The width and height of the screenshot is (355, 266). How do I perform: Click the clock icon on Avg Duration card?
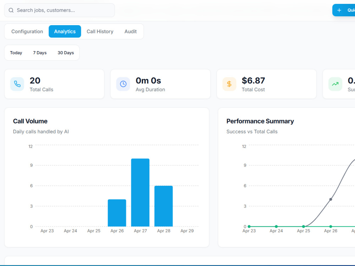click(x=123, y=84)
